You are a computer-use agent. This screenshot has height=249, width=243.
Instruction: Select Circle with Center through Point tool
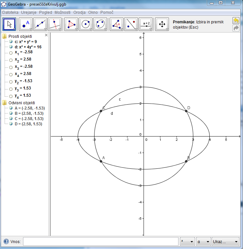(x=85, y=24)
